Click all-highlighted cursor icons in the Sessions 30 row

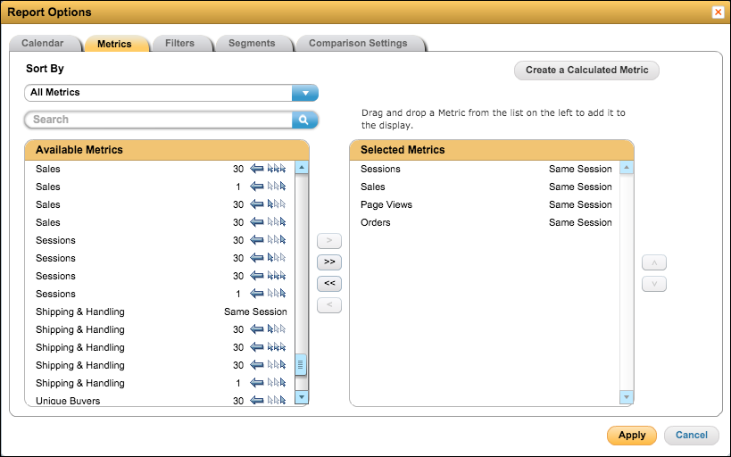277,276
